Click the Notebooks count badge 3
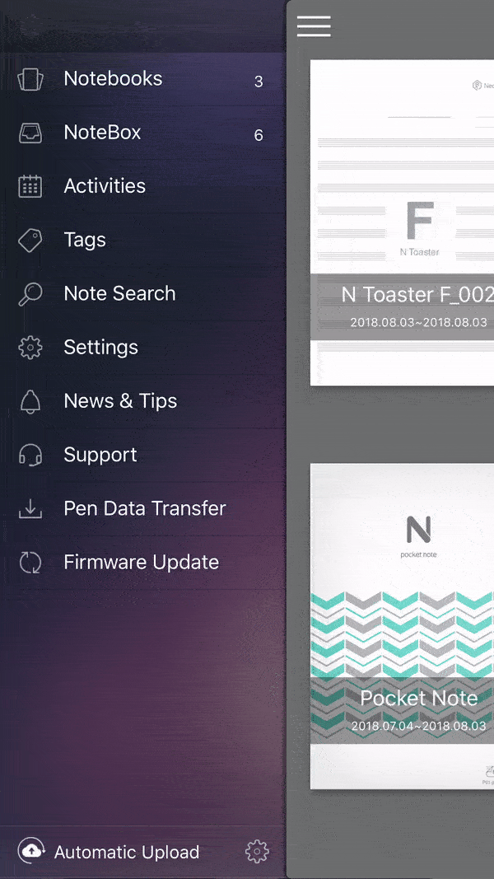The image size is (494, 879). pos(259,82)
